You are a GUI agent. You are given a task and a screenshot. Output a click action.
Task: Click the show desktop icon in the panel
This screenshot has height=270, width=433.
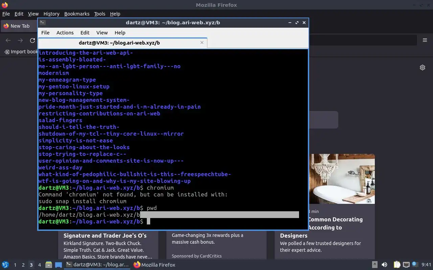59,265
